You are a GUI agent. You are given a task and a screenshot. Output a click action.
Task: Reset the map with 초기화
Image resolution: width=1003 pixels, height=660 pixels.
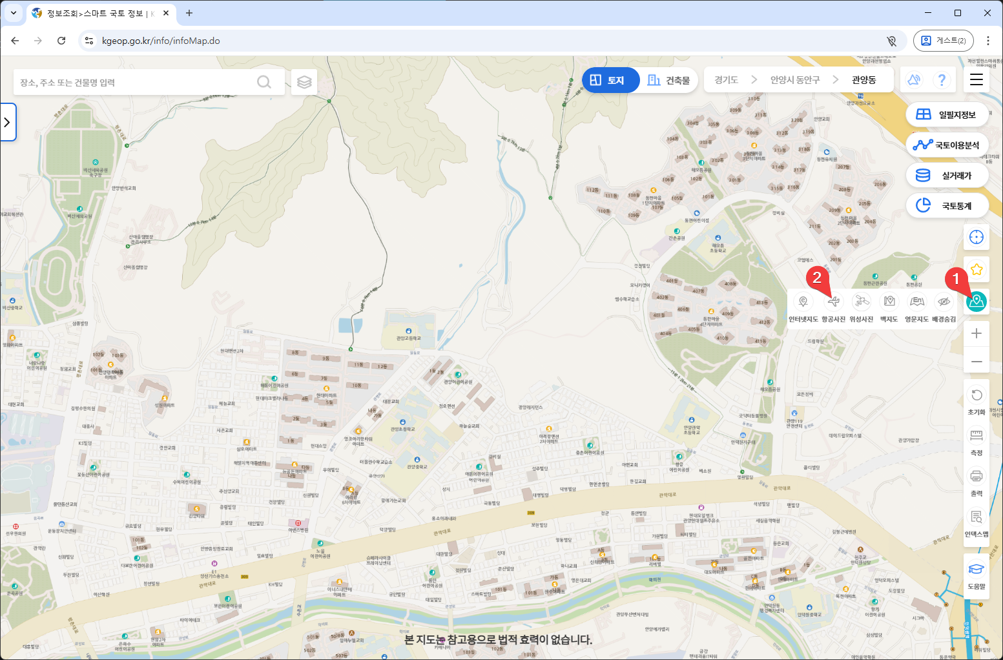coord(976,400)
